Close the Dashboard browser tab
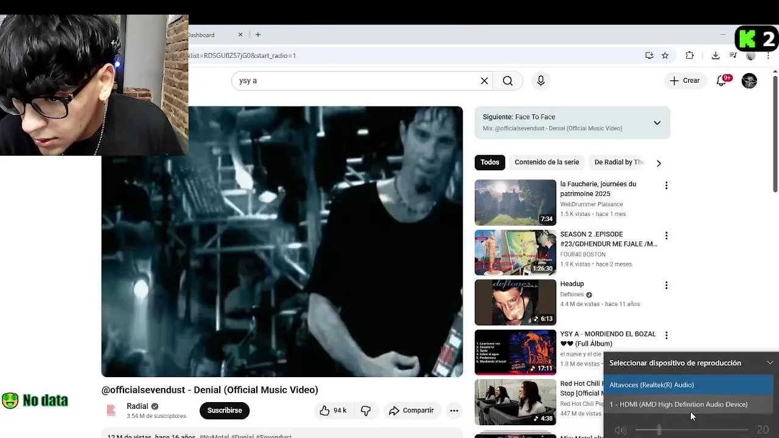 click(240, 35)
